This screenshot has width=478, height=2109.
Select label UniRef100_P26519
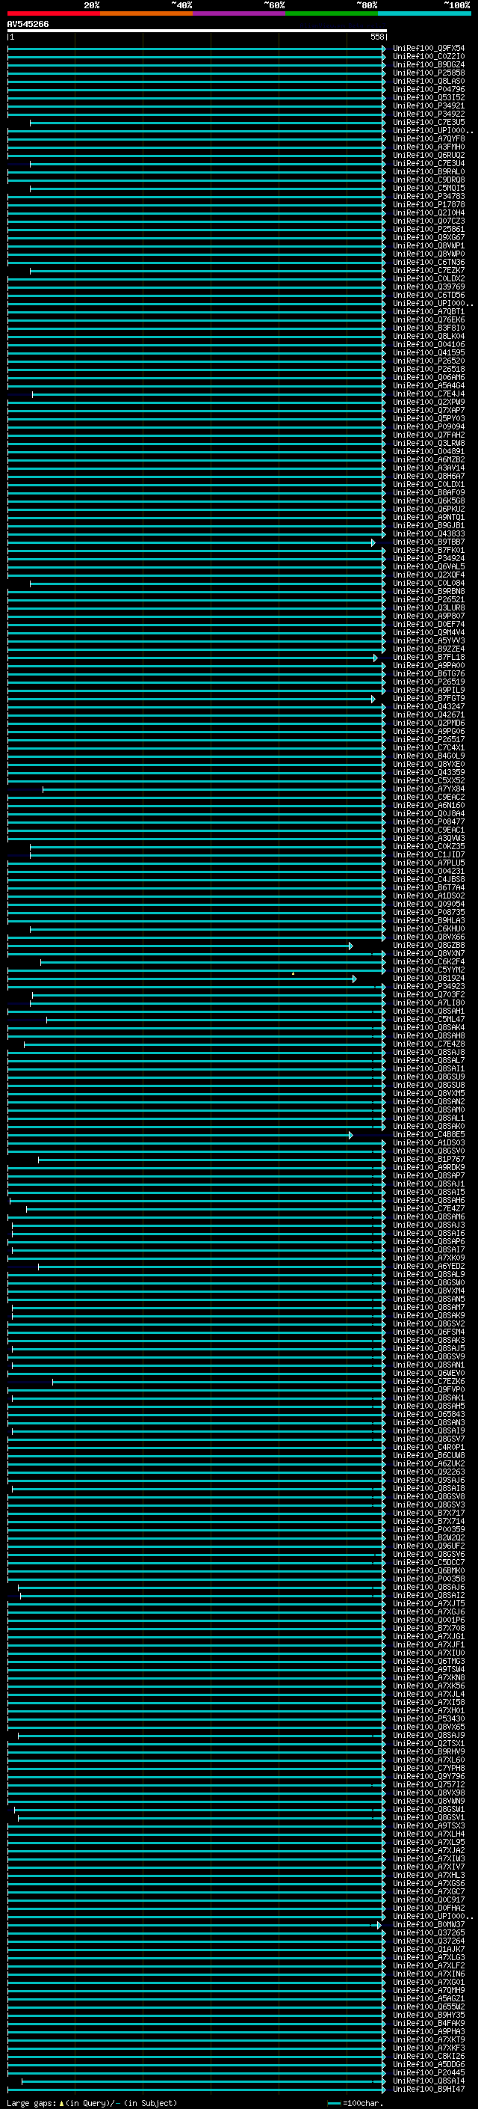(x=429, y=682)
